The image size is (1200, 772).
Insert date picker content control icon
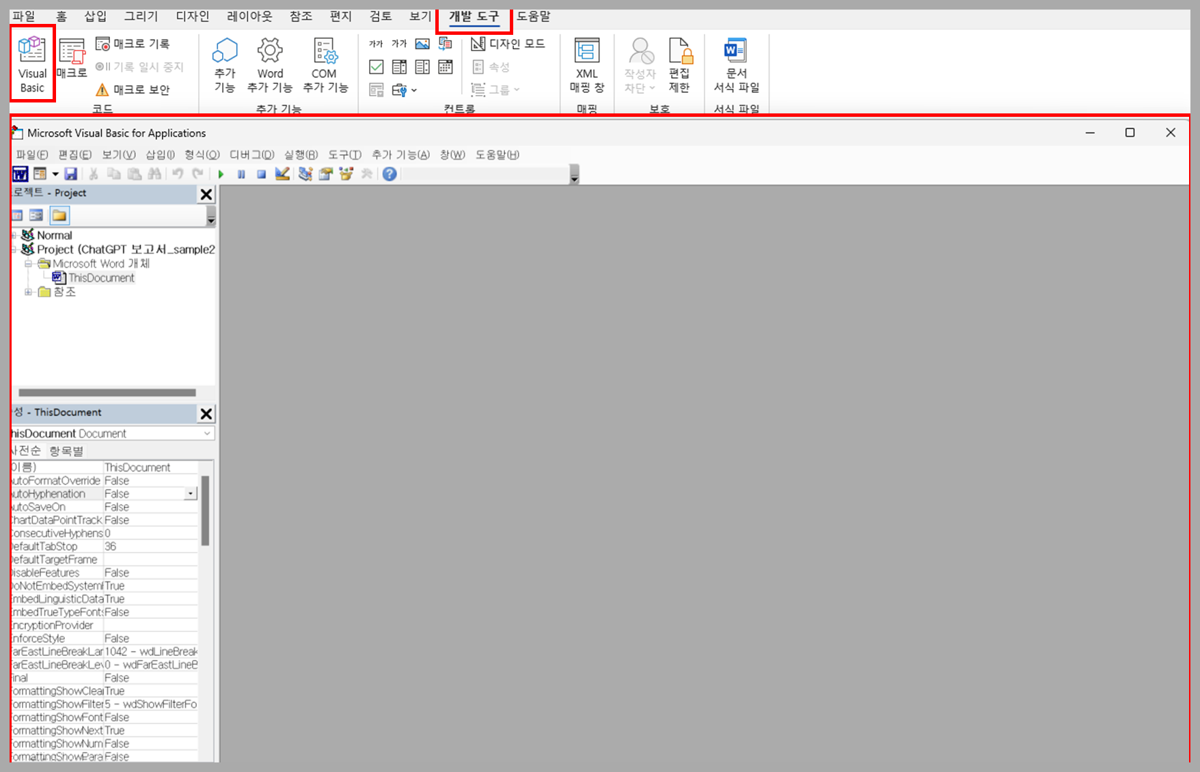coord(446,67)
